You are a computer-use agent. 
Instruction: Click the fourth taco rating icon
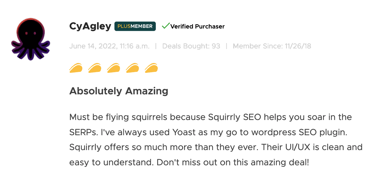point(132,68)
